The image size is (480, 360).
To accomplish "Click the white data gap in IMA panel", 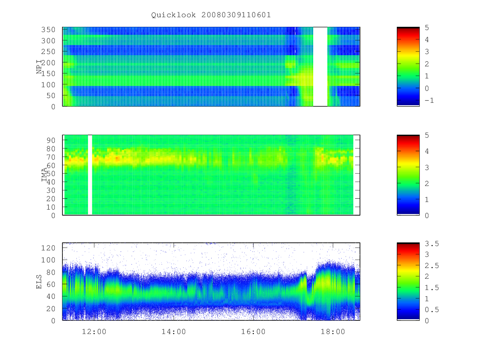I will coord(90,175).
